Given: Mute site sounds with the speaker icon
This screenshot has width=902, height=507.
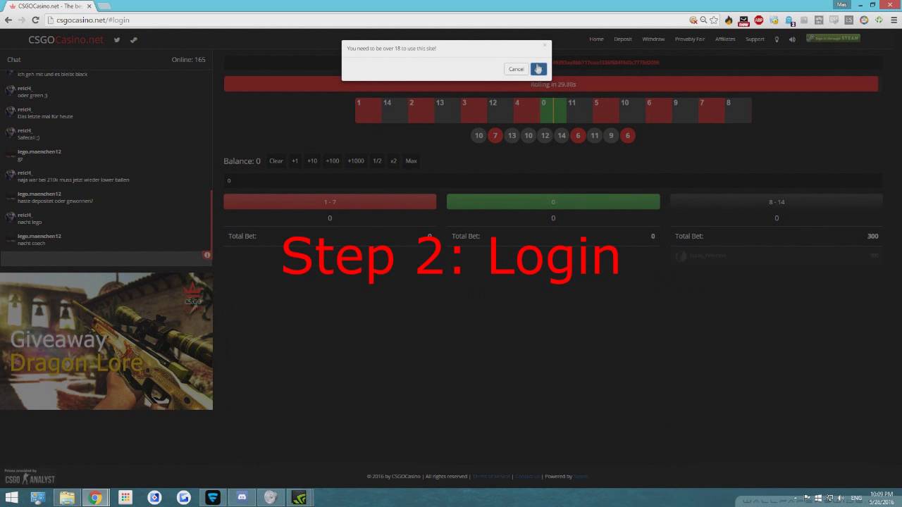Looking at the screenshot, I should tap(792, 39).
